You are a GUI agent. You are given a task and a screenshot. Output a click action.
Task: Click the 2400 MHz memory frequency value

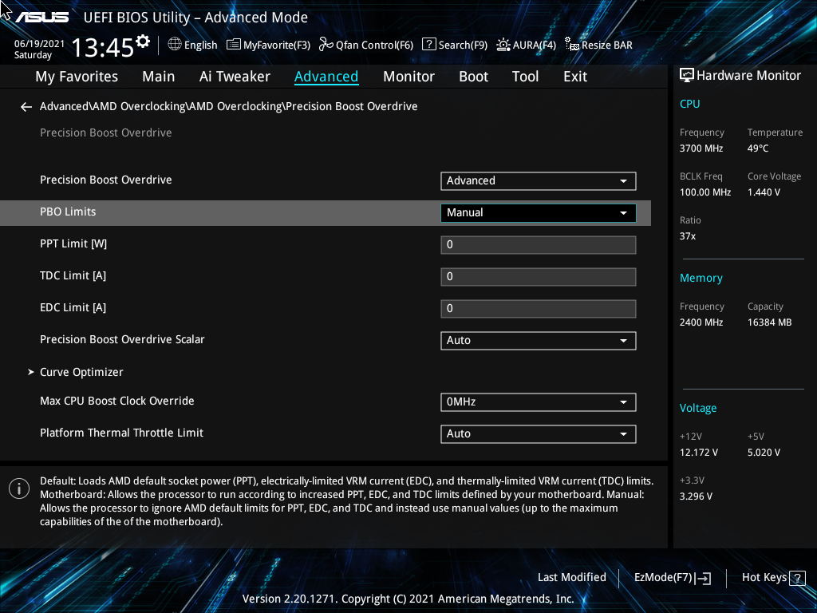pos(701,322)
